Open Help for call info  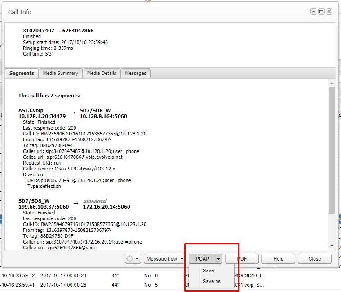pyautogui.click(x=278, y=259)
